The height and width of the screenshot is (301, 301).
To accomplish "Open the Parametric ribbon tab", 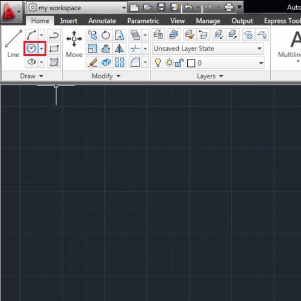I will [143, 21].
